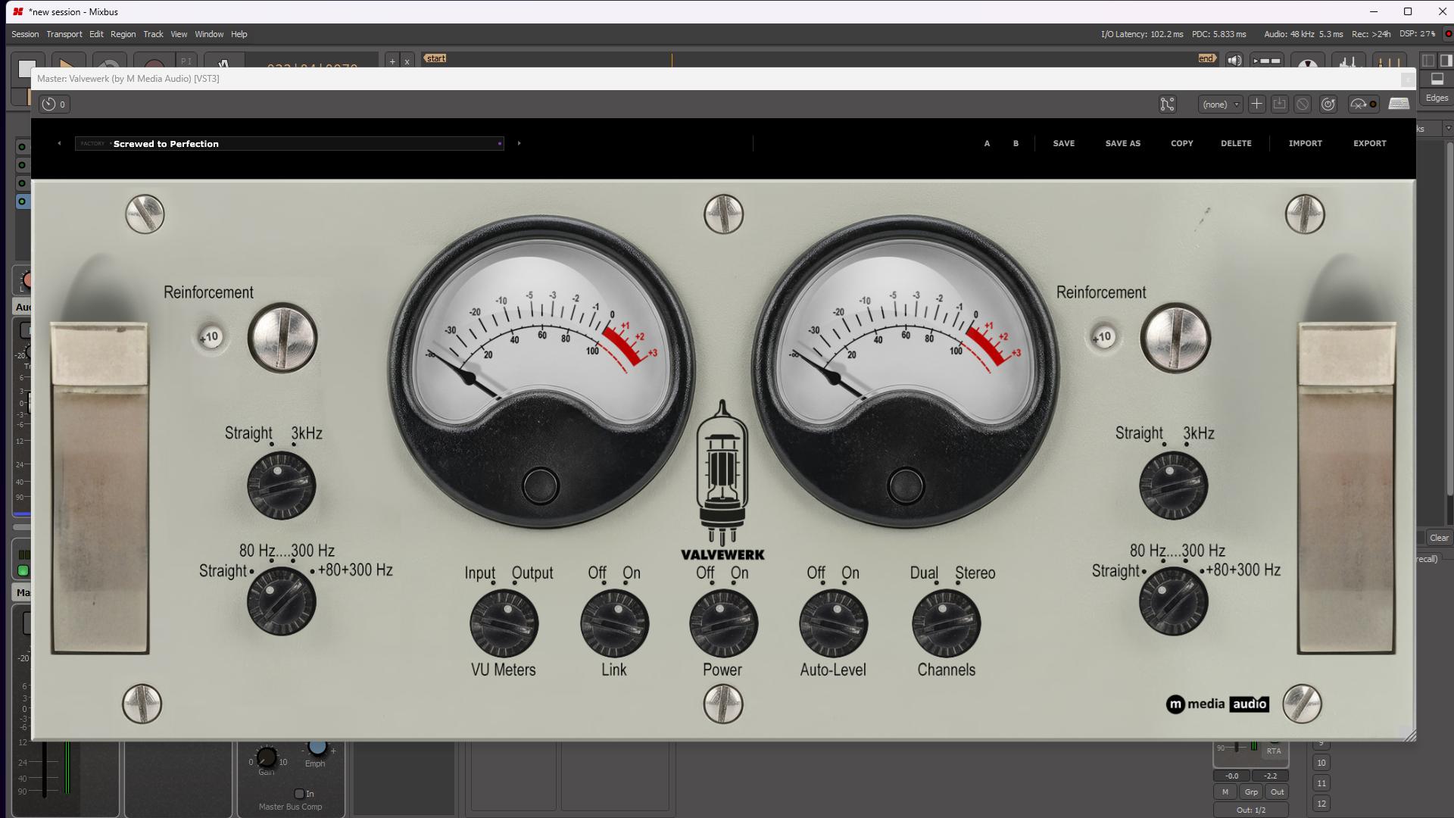Open the plugin latency clock setting
This screenshot has height=818, width=1454.
(x=54, y=105)
